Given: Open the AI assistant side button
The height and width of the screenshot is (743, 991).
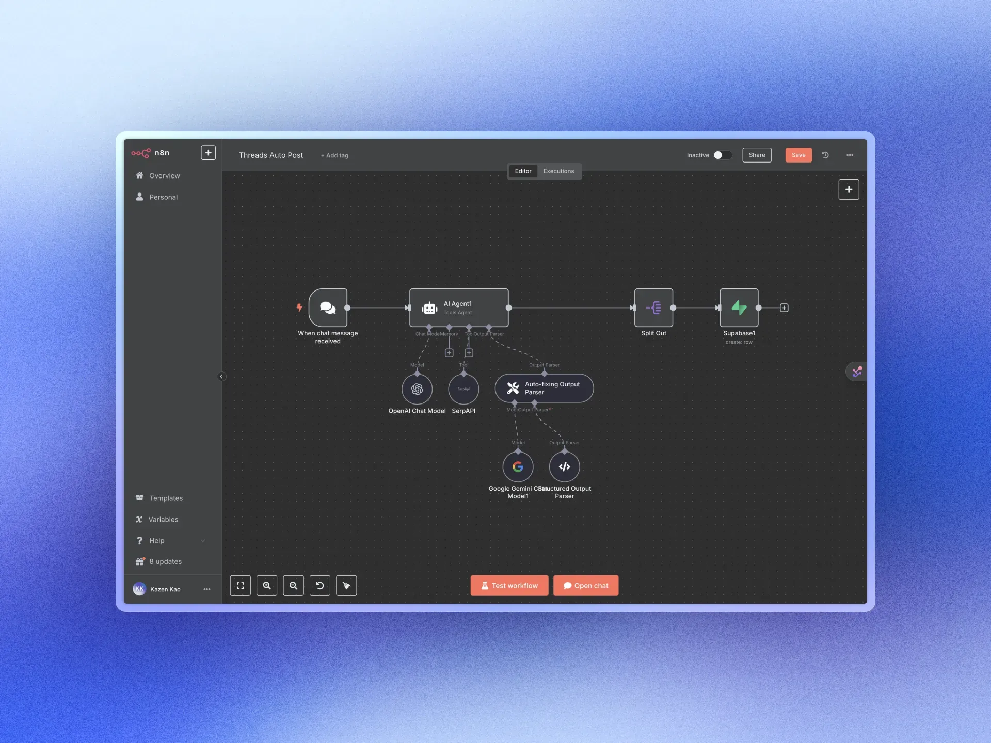Looking at the screenshot, I should [857, 372].
